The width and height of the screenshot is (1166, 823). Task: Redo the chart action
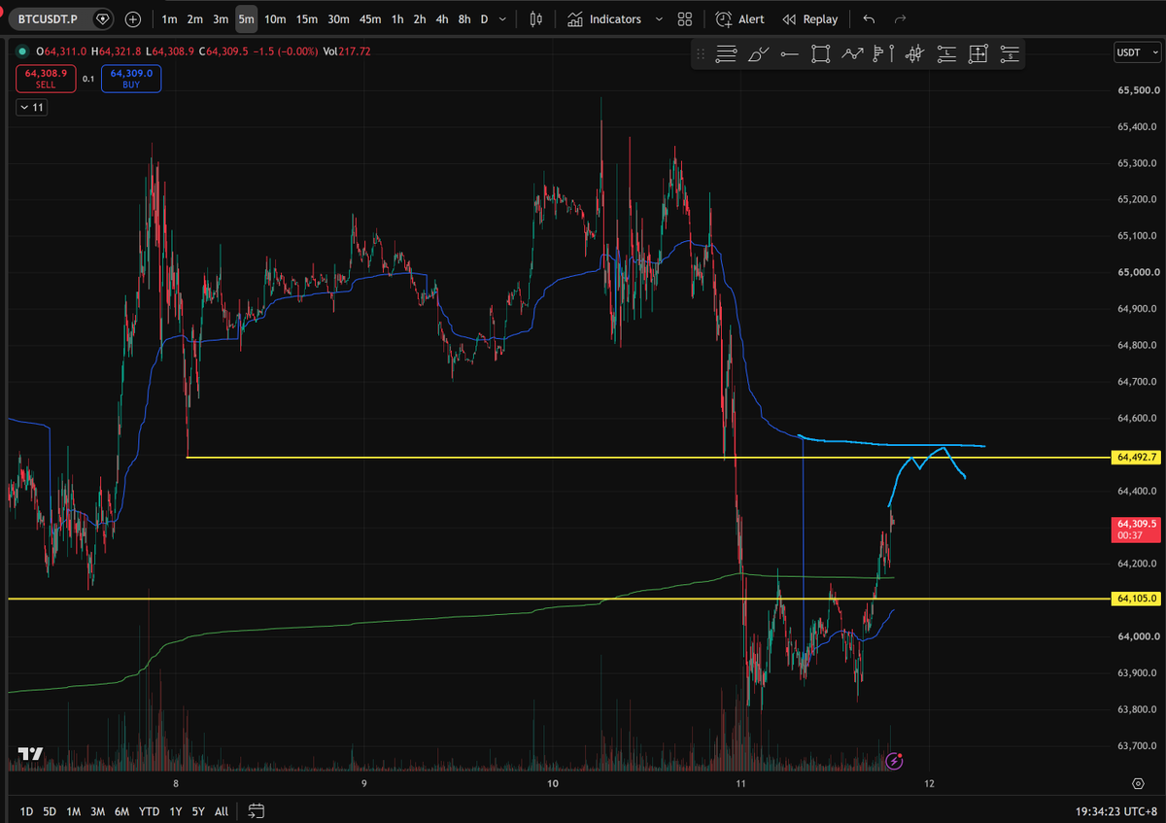click(x=901, y=19)
